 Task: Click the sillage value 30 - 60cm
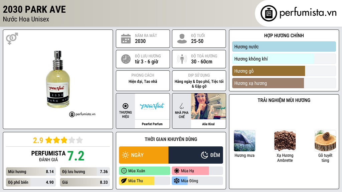(201, 62)
